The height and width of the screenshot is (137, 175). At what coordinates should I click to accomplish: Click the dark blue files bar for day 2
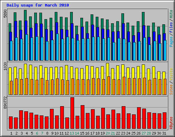point(16,29)
